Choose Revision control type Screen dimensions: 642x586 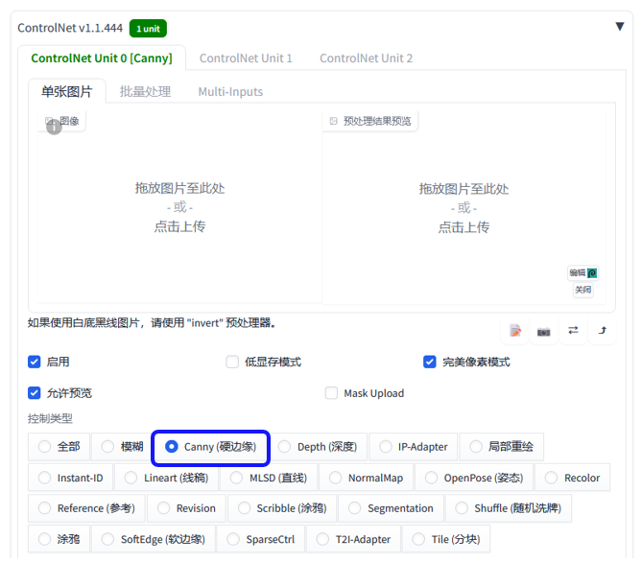coord(186,508)
